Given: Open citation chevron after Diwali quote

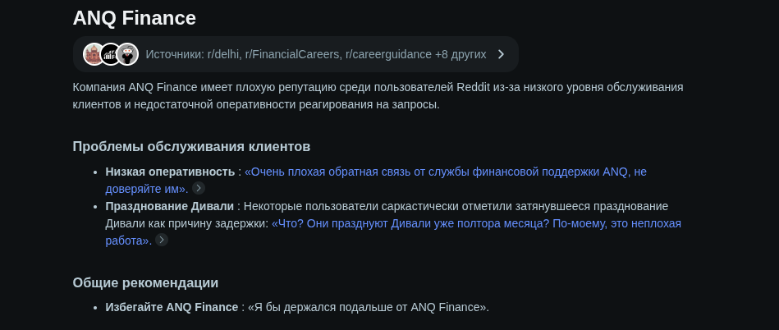Looking at the screenshot, I should 162,240.
